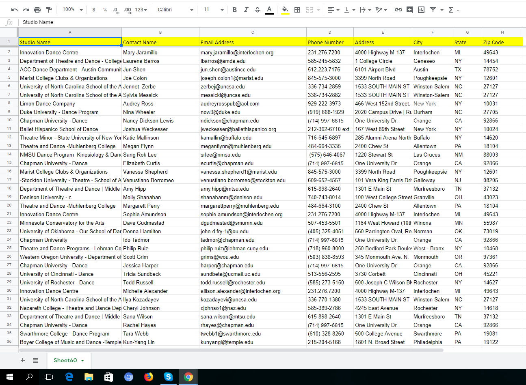Screen dimensions: 526x385
Task: Open the yellow fill color picker
Action: tap(285, 10)
